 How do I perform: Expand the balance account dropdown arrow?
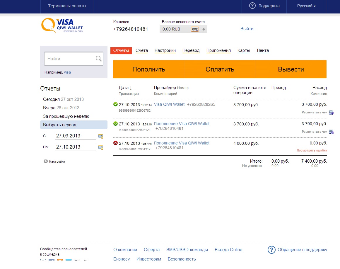click(x=204, y=29)
